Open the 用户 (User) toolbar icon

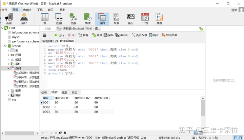point(24,19)
